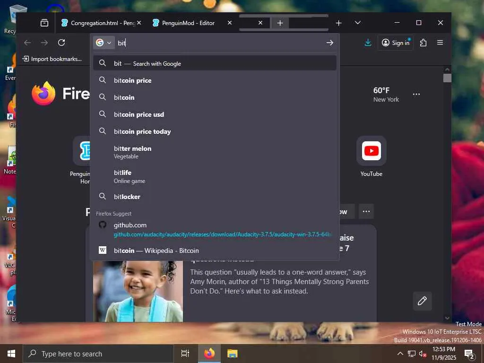Open weather widget three-dot options
The height and width of the screenshot is (363, 484).
[x=416, y=94]
